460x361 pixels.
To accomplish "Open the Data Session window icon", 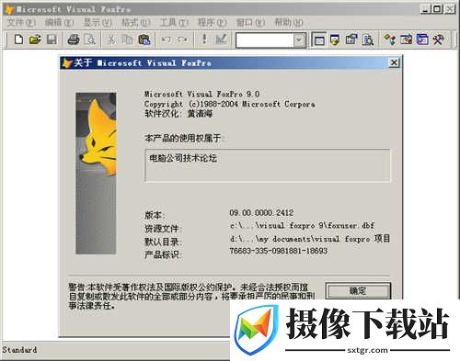I will [335, 39].
